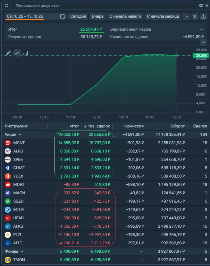Image resolution: width=210 pixels, height=266 pixels.
Task: Switch chart to bar histogram mode
Action: [x=26, y=53]
